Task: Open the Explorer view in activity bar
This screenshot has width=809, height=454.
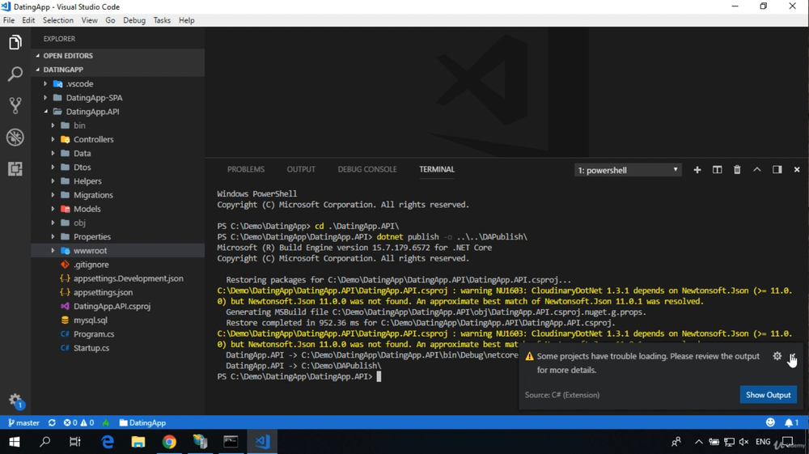Action: (x=15, y=42)
